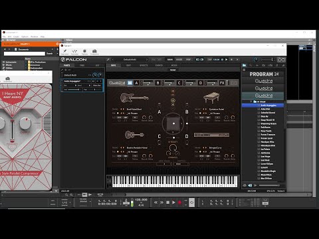The height and width of the screenshot is (239, 319).
Task: Click the record button in transport bar
Action: (x=179, y=202)
